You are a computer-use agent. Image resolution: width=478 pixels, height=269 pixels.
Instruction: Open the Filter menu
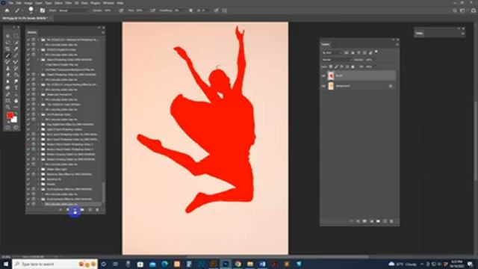[x=68, y=3]
